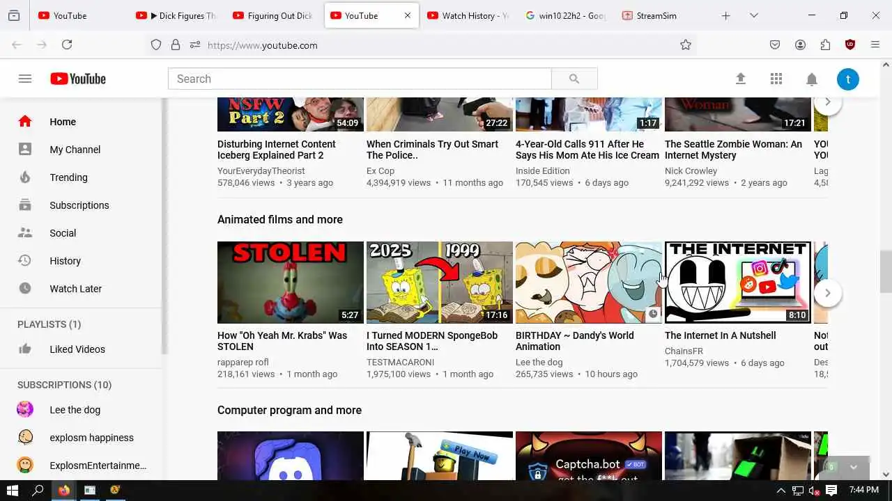Image resolution: width=892 pixels, height=501 pixels.
Task: Click the Firefox taskbar icon
Action: [64, 491]
